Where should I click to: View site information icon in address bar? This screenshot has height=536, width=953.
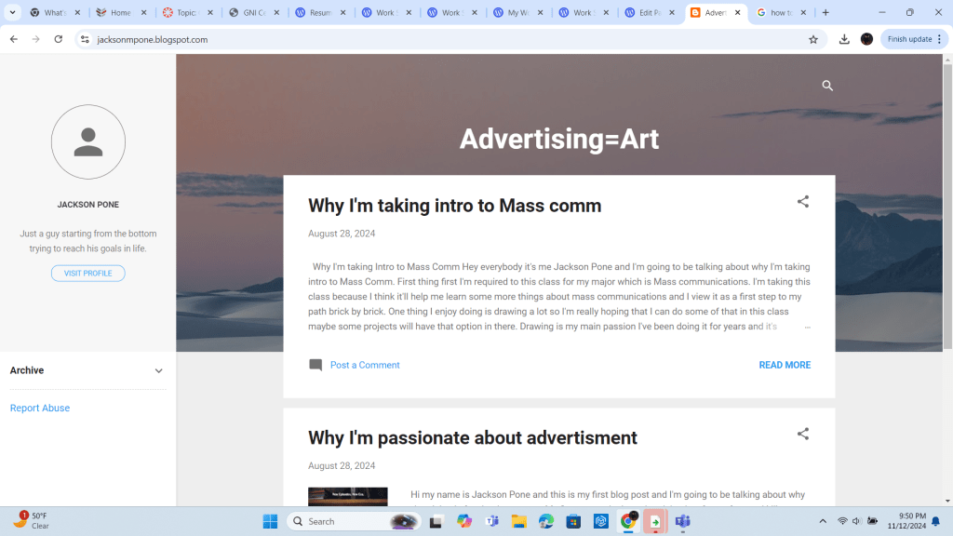click(85, 40)
